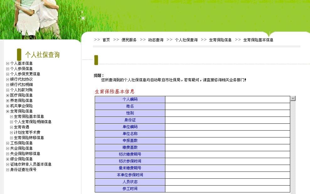This screenshot has width=310, height=194.
Task: Expand the 医疗保险信息 tree node
Action: [7, 95]
